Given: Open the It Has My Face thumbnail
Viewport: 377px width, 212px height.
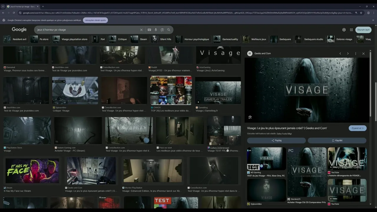Looking at the screenshot, I should tap(32, 170).
